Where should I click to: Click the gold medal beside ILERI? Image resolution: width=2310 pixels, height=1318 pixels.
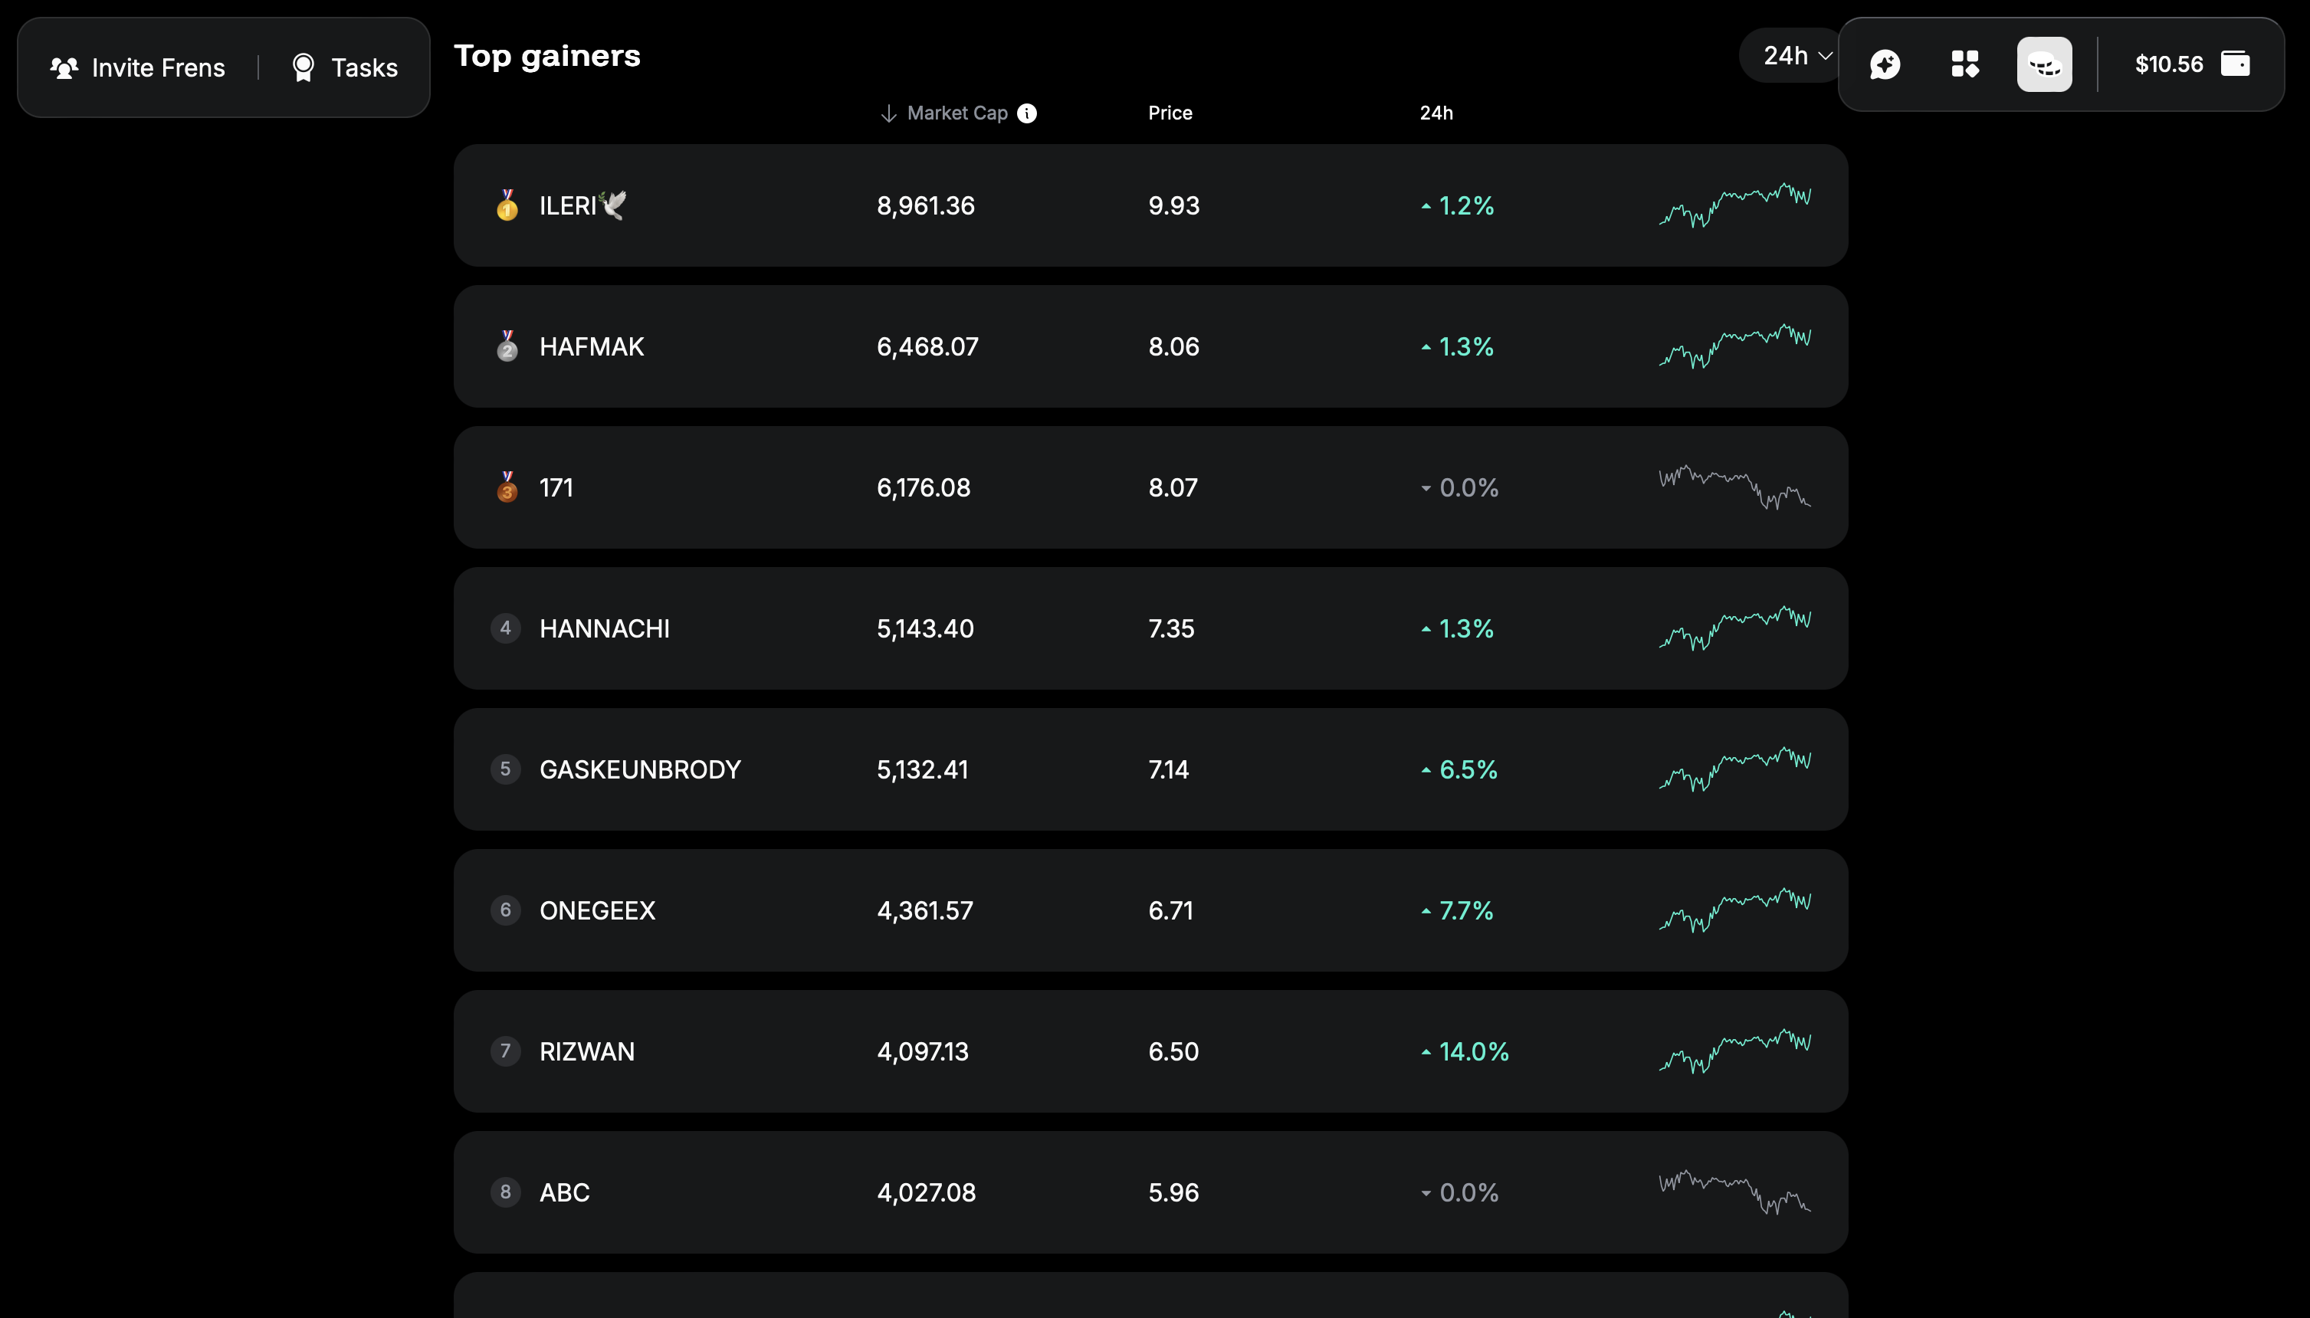[507, 205]
